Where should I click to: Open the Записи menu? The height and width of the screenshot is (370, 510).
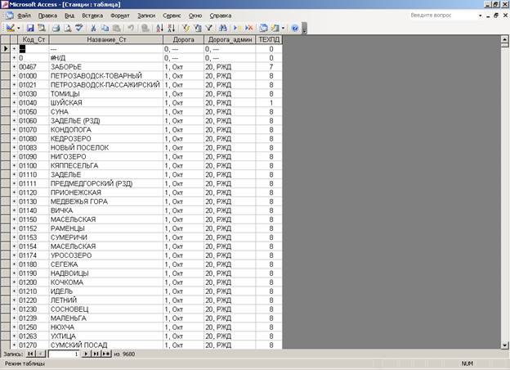click(x=146, y=16)
